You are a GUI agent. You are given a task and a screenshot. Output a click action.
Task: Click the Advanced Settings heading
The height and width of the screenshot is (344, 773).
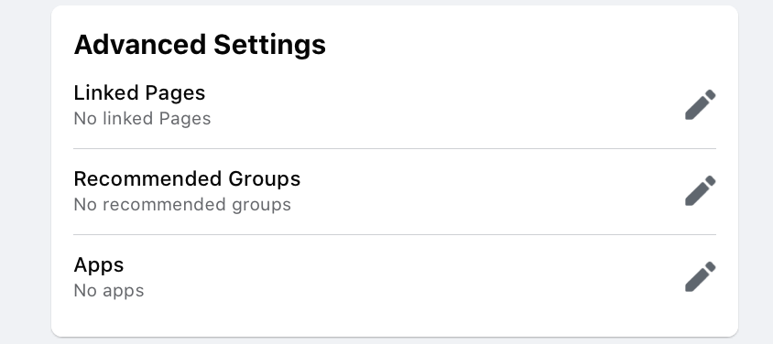200,45
